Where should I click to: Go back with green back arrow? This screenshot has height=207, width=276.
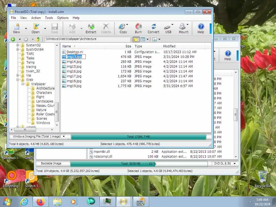pos(13,39)
